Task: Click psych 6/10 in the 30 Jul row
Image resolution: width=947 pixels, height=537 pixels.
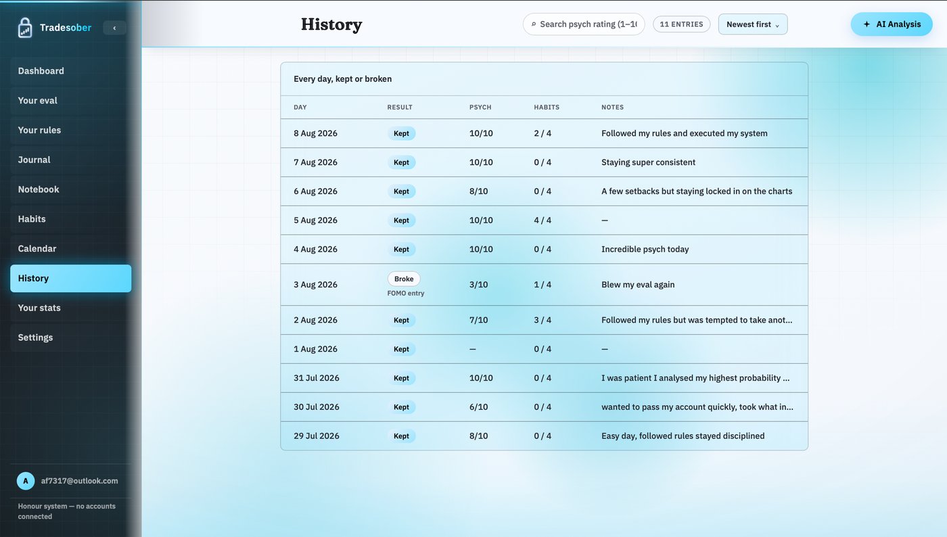Action: [479, 407]
